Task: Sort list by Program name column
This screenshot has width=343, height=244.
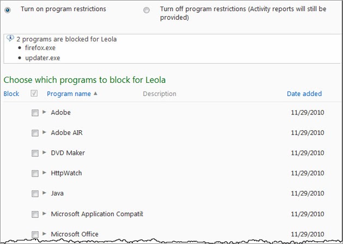Action: point(69,94)
